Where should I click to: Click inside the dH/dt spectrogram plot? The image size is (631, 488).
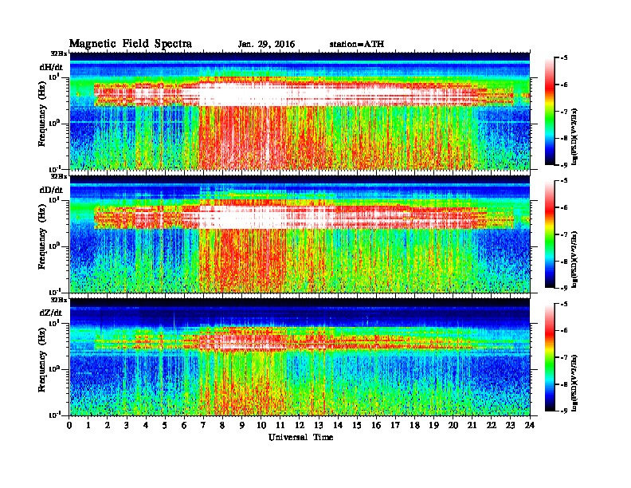tap(300, 111)
